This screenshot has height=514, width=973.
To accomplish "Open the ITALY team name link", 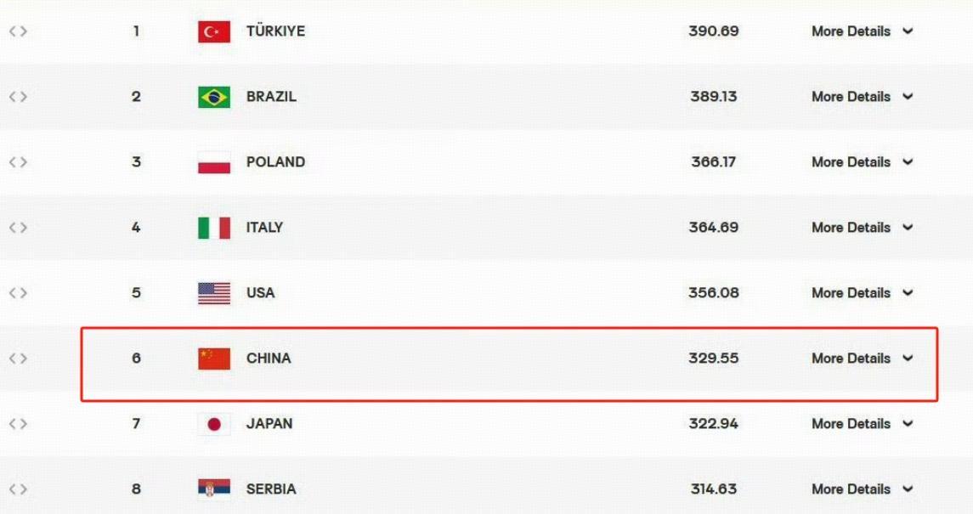I will pos(264,228).
